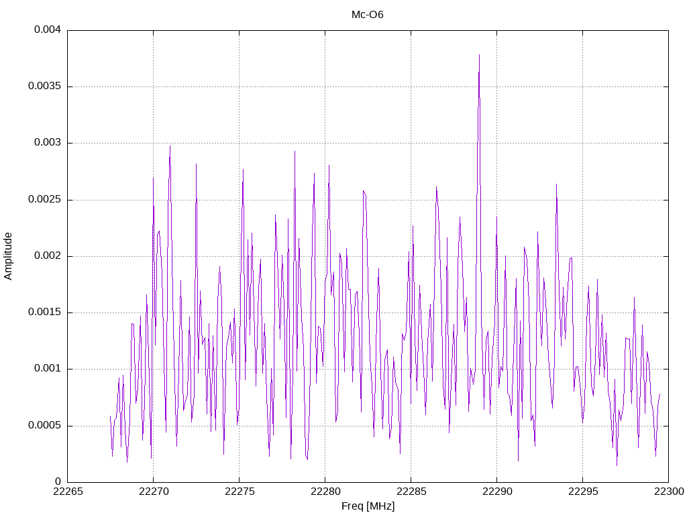This screenshot has height=515, width=687.
Task: Click the 22295 x-axis tick label
Action: click(582, 492)
